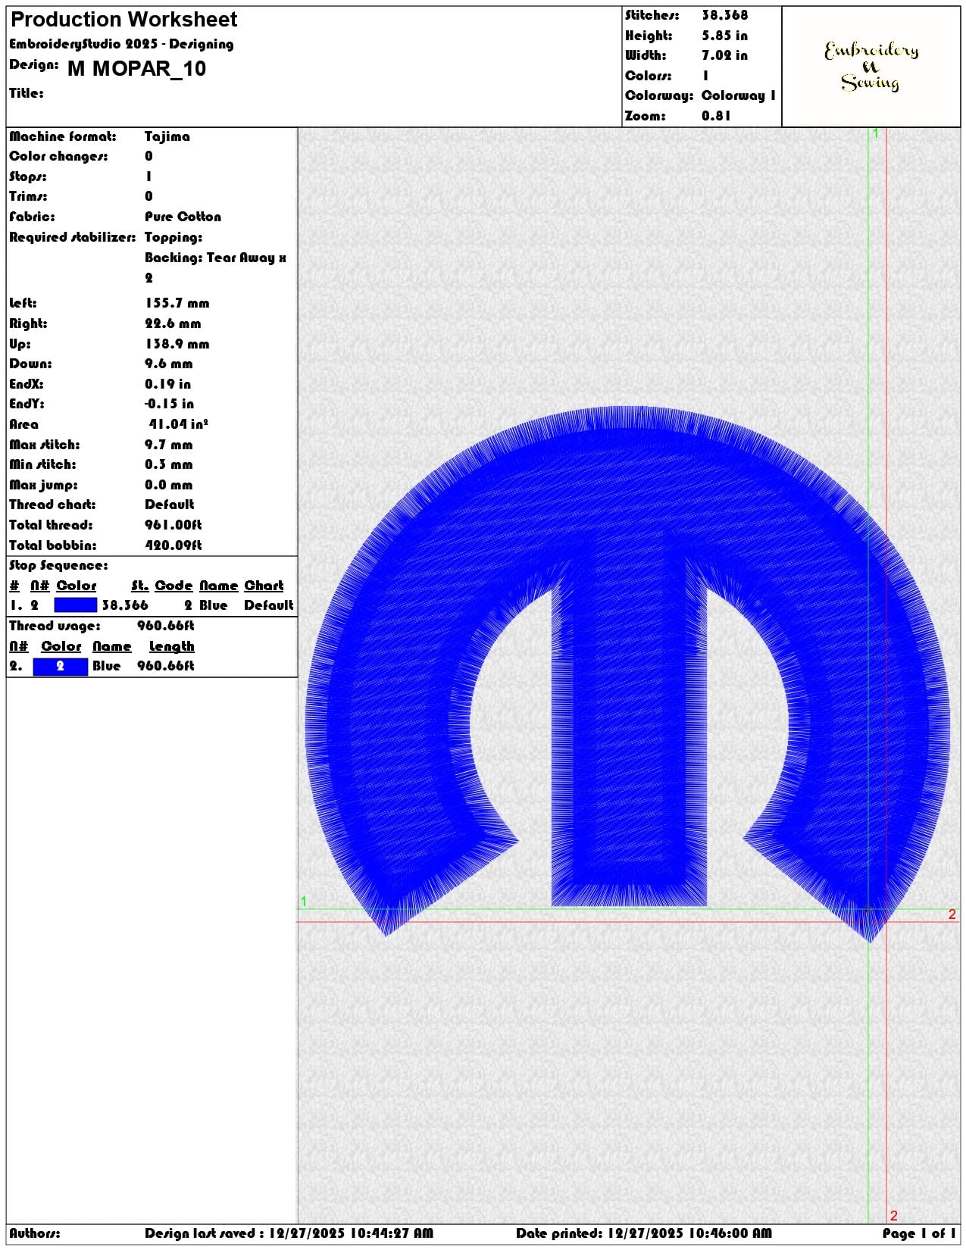Screen dimensions: 966x1250
Task: Click the Thread usage total '960.66ft'
Action: 165,626
